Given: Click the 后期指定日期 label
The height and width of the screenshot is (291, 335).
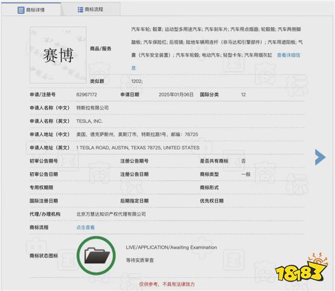Looking at the screenshot, I should pyautogui.click(x=135, y=201).
